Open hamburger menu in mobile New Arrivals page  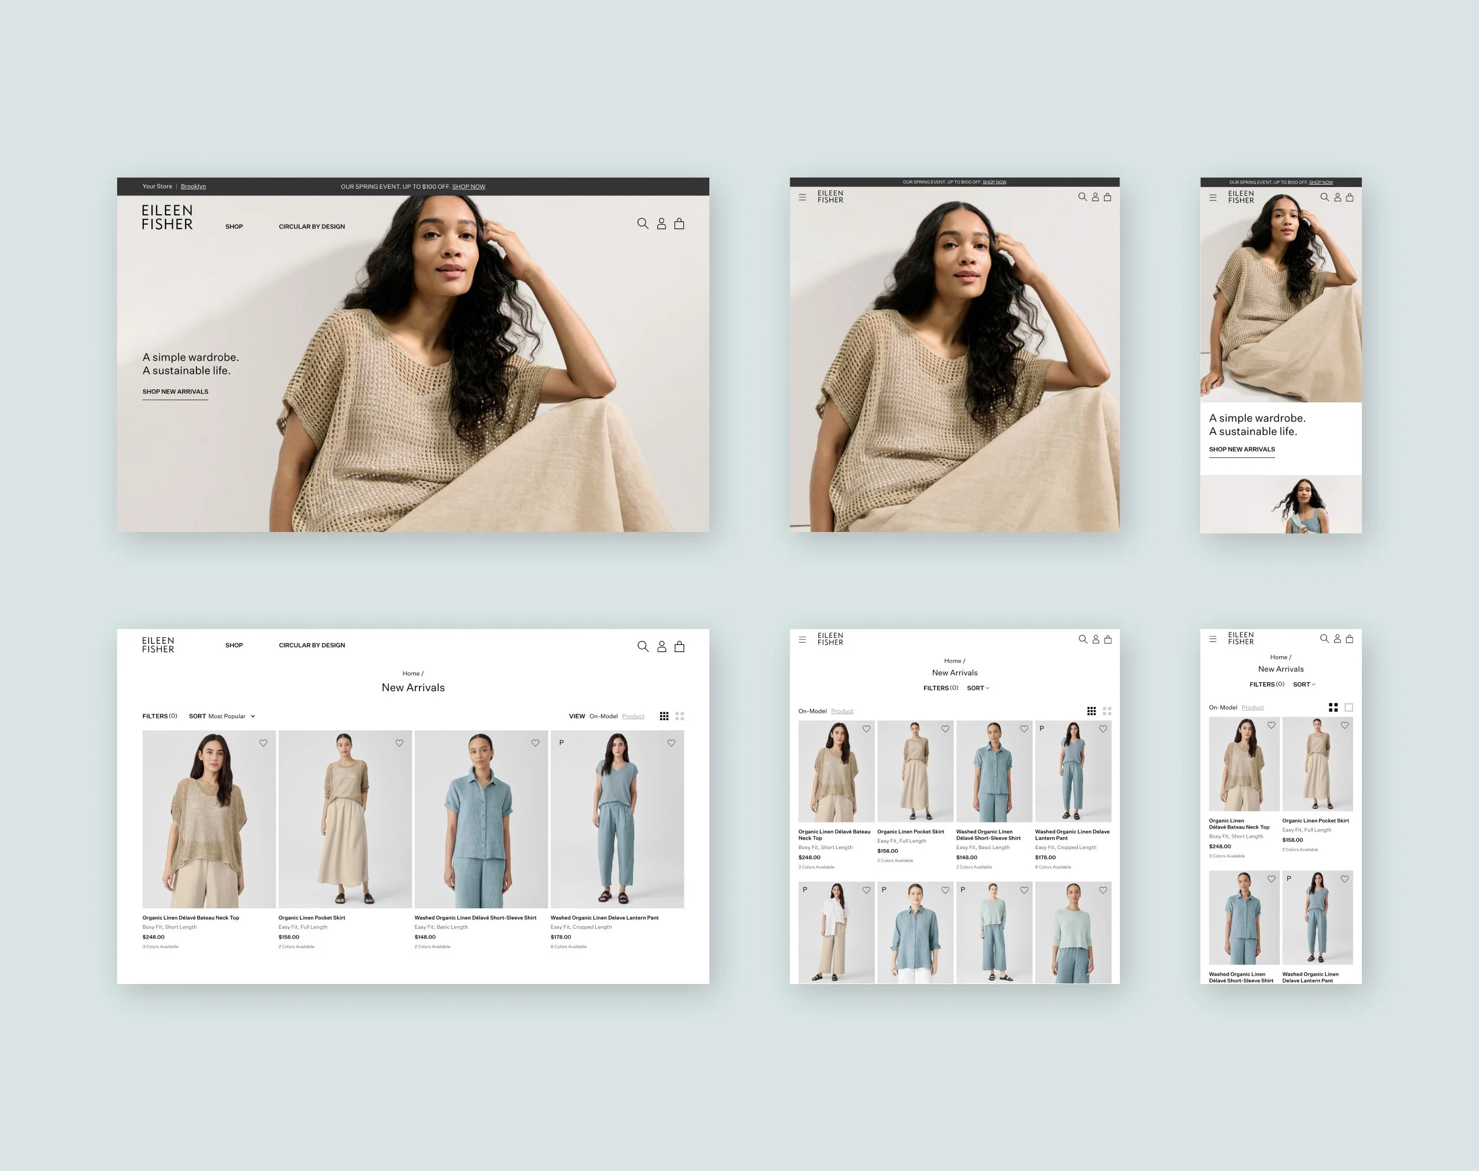[x=1212, y=639]
